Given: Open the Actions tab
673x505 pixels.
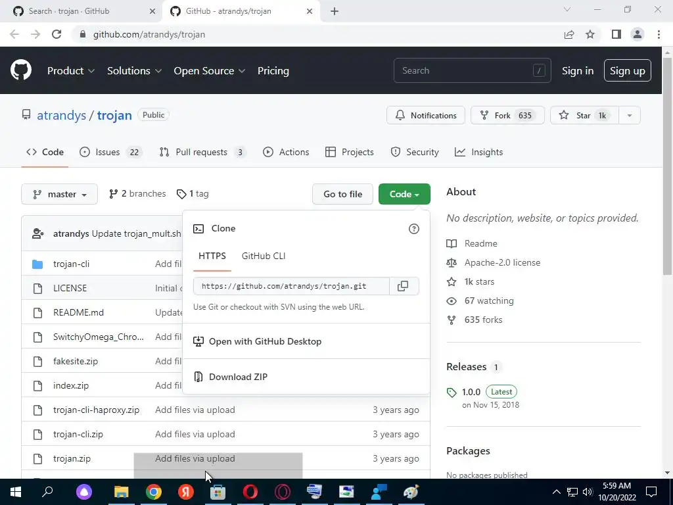Looking at the screenshot, I should (x=286, y=152).
